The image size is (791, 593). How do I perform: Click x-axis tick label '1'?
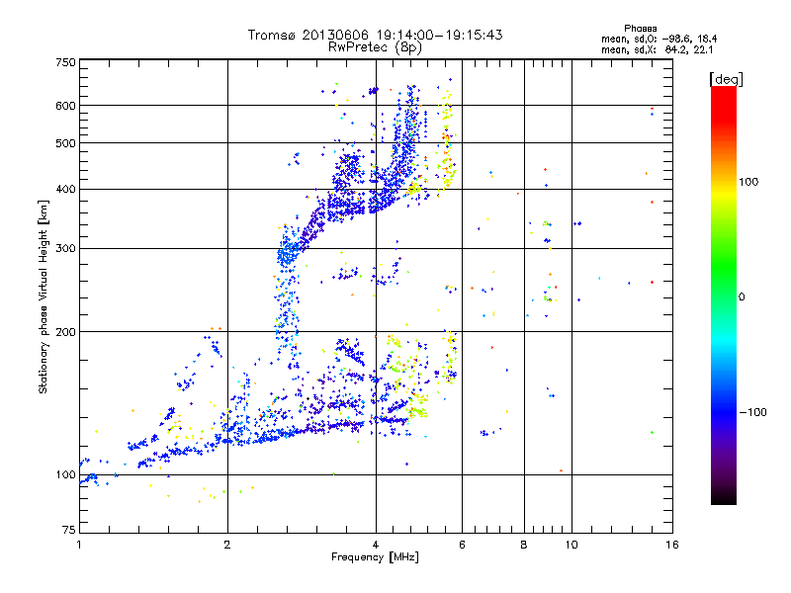[x=79, y=545]
